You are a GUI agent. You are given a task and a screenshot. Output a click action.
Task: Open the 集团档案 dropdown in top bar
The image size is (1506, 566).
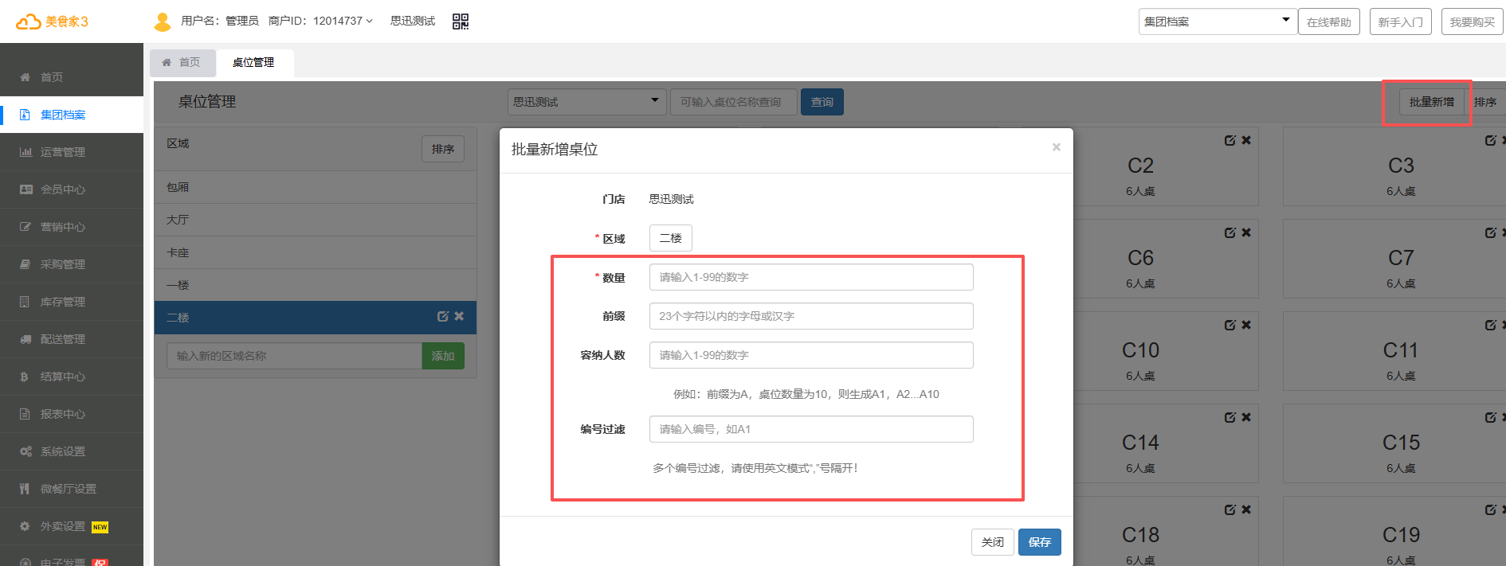coord(1215,21)
